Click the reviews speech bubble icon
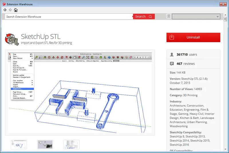Image resolution: width=229 pixels, height=153 pixels. point(172,64)
